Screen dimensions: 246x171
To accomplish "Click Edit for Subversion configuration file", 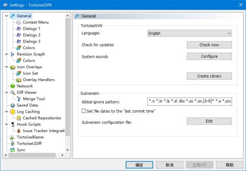I will (x=209, y=121).
